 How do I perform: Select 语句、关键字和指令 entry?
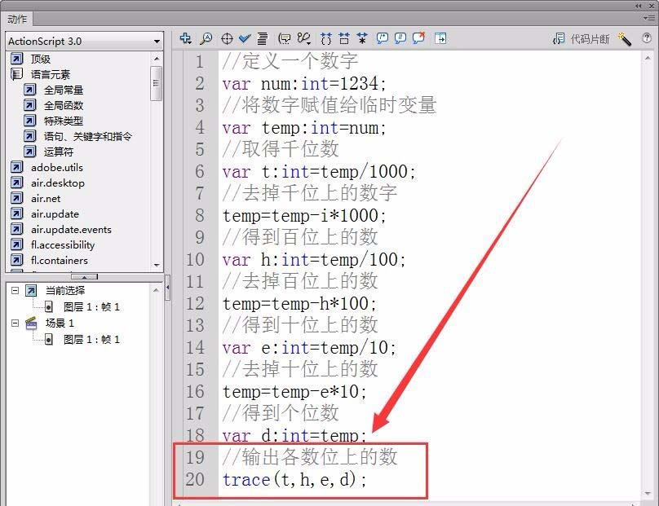[x=88, y=136]
